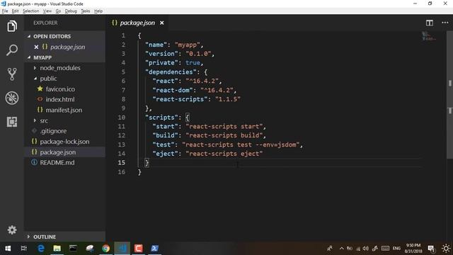
Task: Open the Manage gear settings menu
Action: (x=12, y=229)
